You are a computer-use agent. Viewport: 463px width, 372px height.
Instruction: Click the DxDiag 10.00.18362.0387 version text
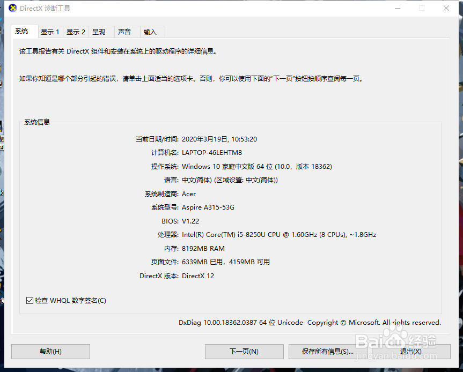coord(241,323)
